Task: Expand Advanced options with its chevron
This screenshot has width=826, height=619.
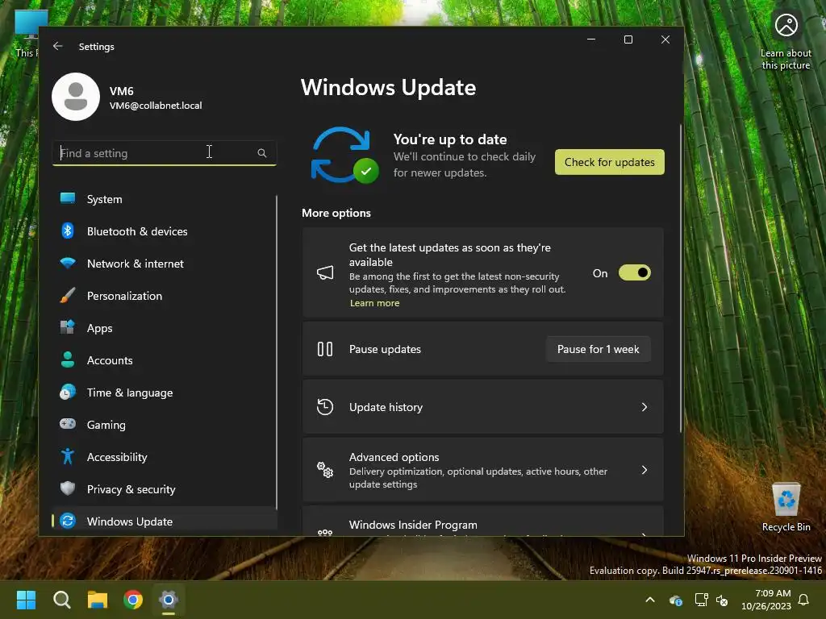Action: pos(645,470)
